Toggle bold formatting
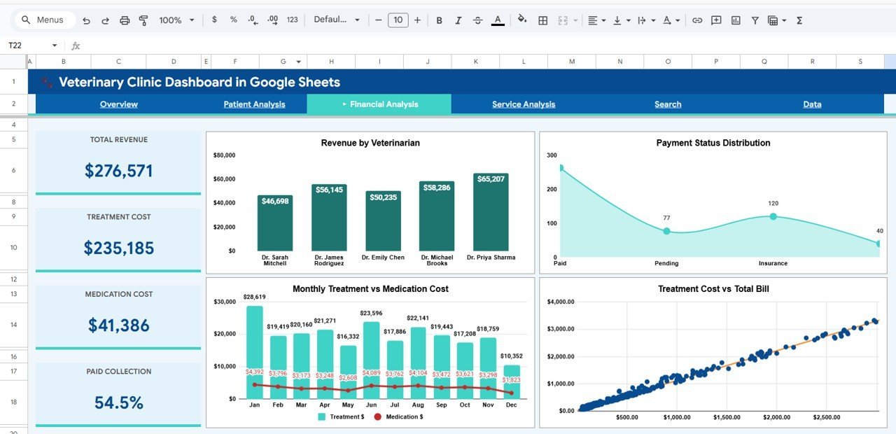896x434 pixels. tap(439, 20)
